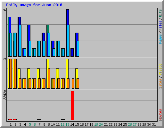Click day label "18" on the x-axis
Screen dimensions: 164x128
[x=91, y=124]
